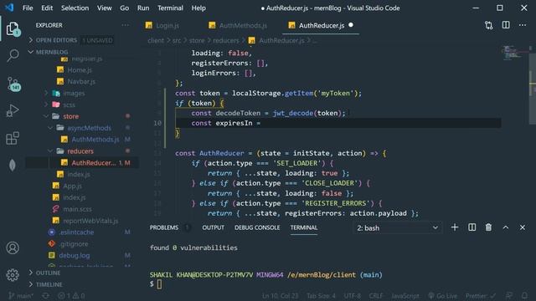The image size is (536, 301).
Task: Switch to the Debug Console tab
Action: (x=257, y=227)
